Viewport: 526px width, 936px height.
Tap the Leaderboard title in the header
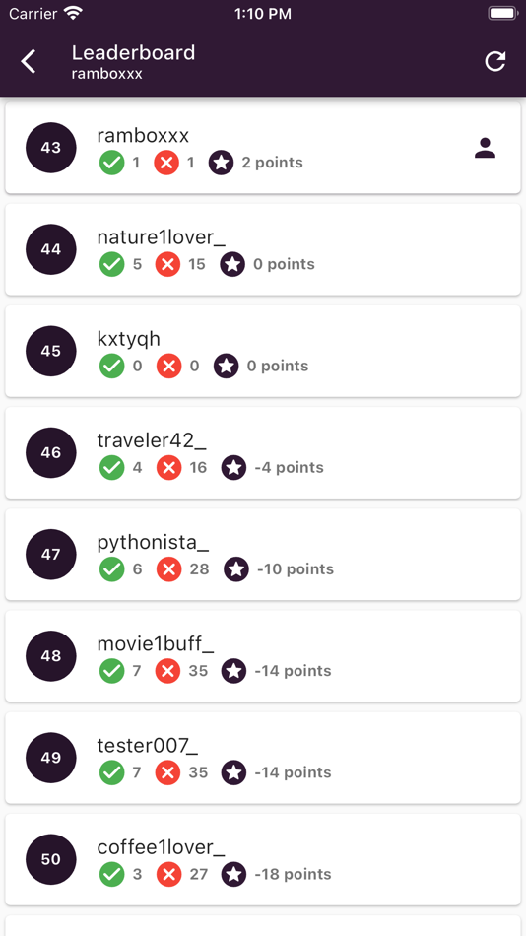pos(133,52)
